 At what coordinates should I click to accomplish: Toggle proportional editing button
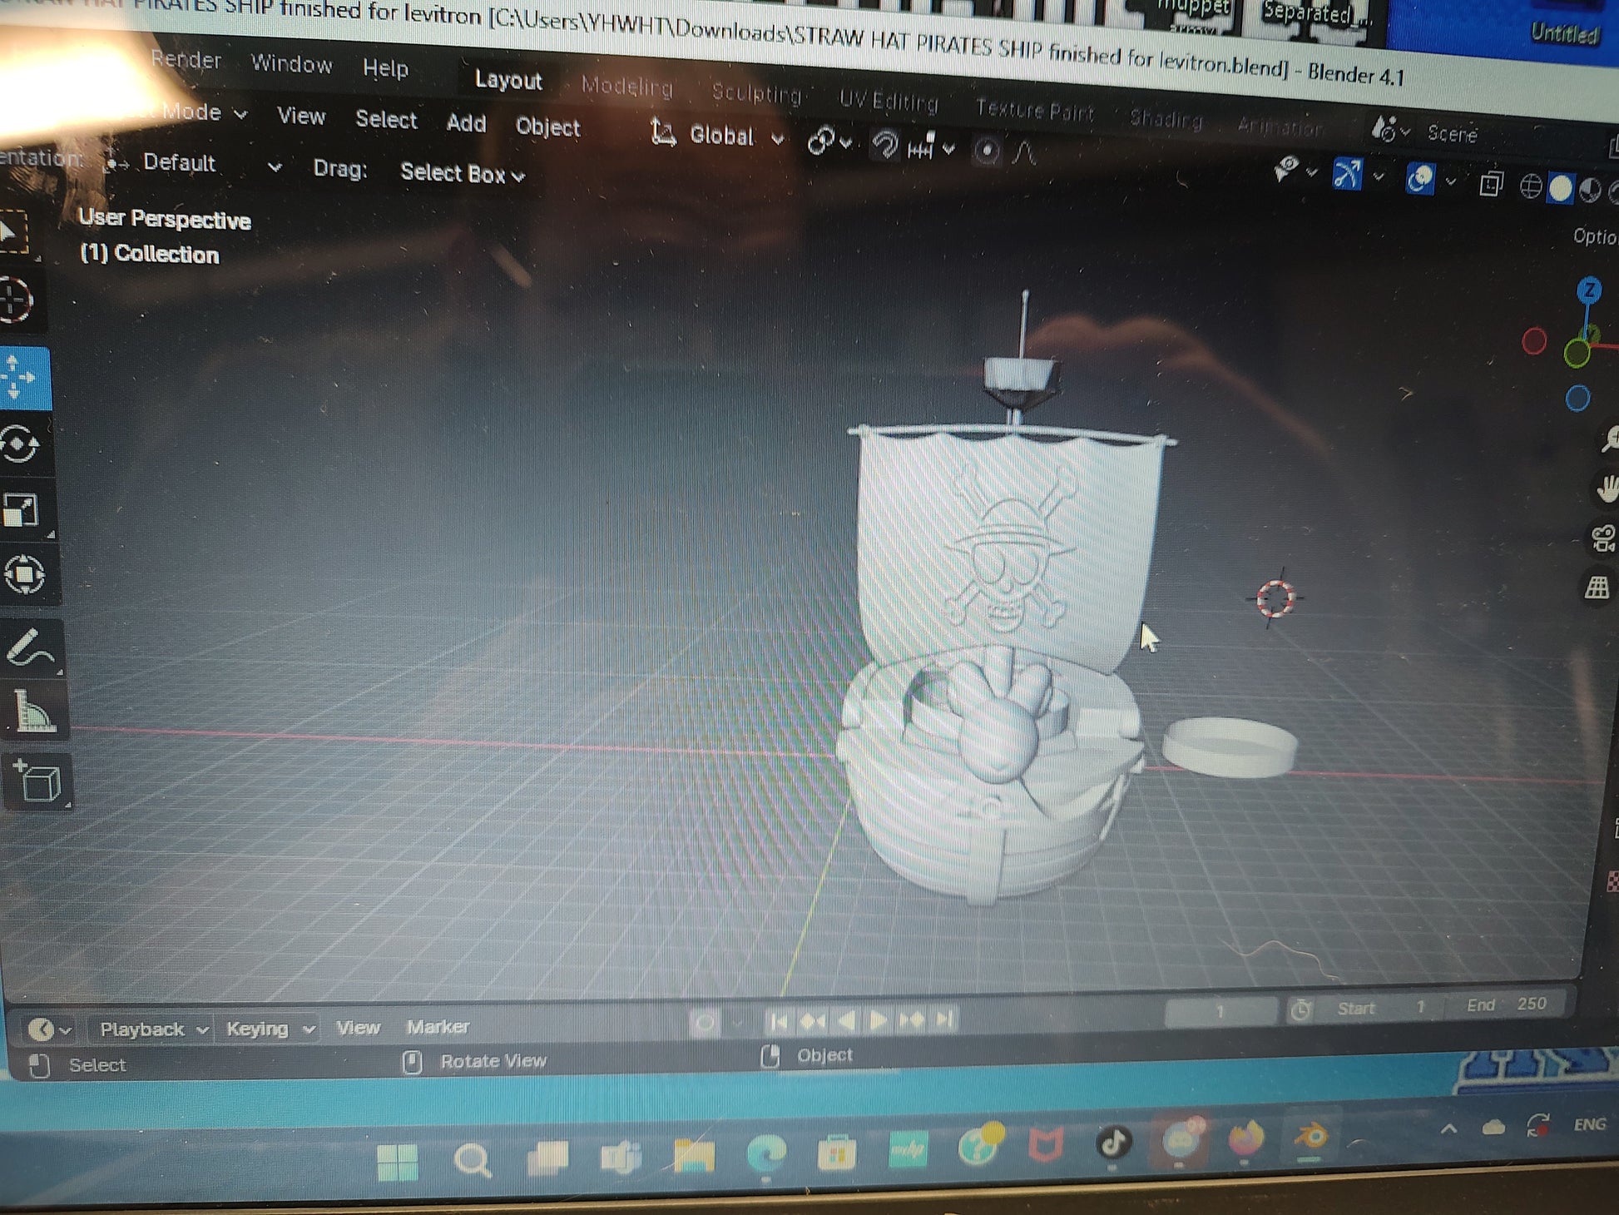987,151
